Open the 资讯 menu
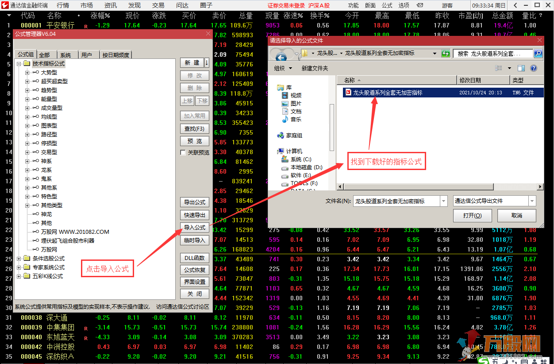This screenshot has height=364, width=554. pos(111,6)
